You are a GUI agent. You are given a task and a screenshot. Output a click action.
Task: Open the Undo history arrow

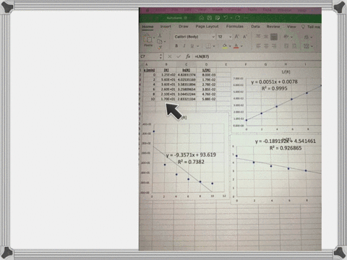point(231,18)
